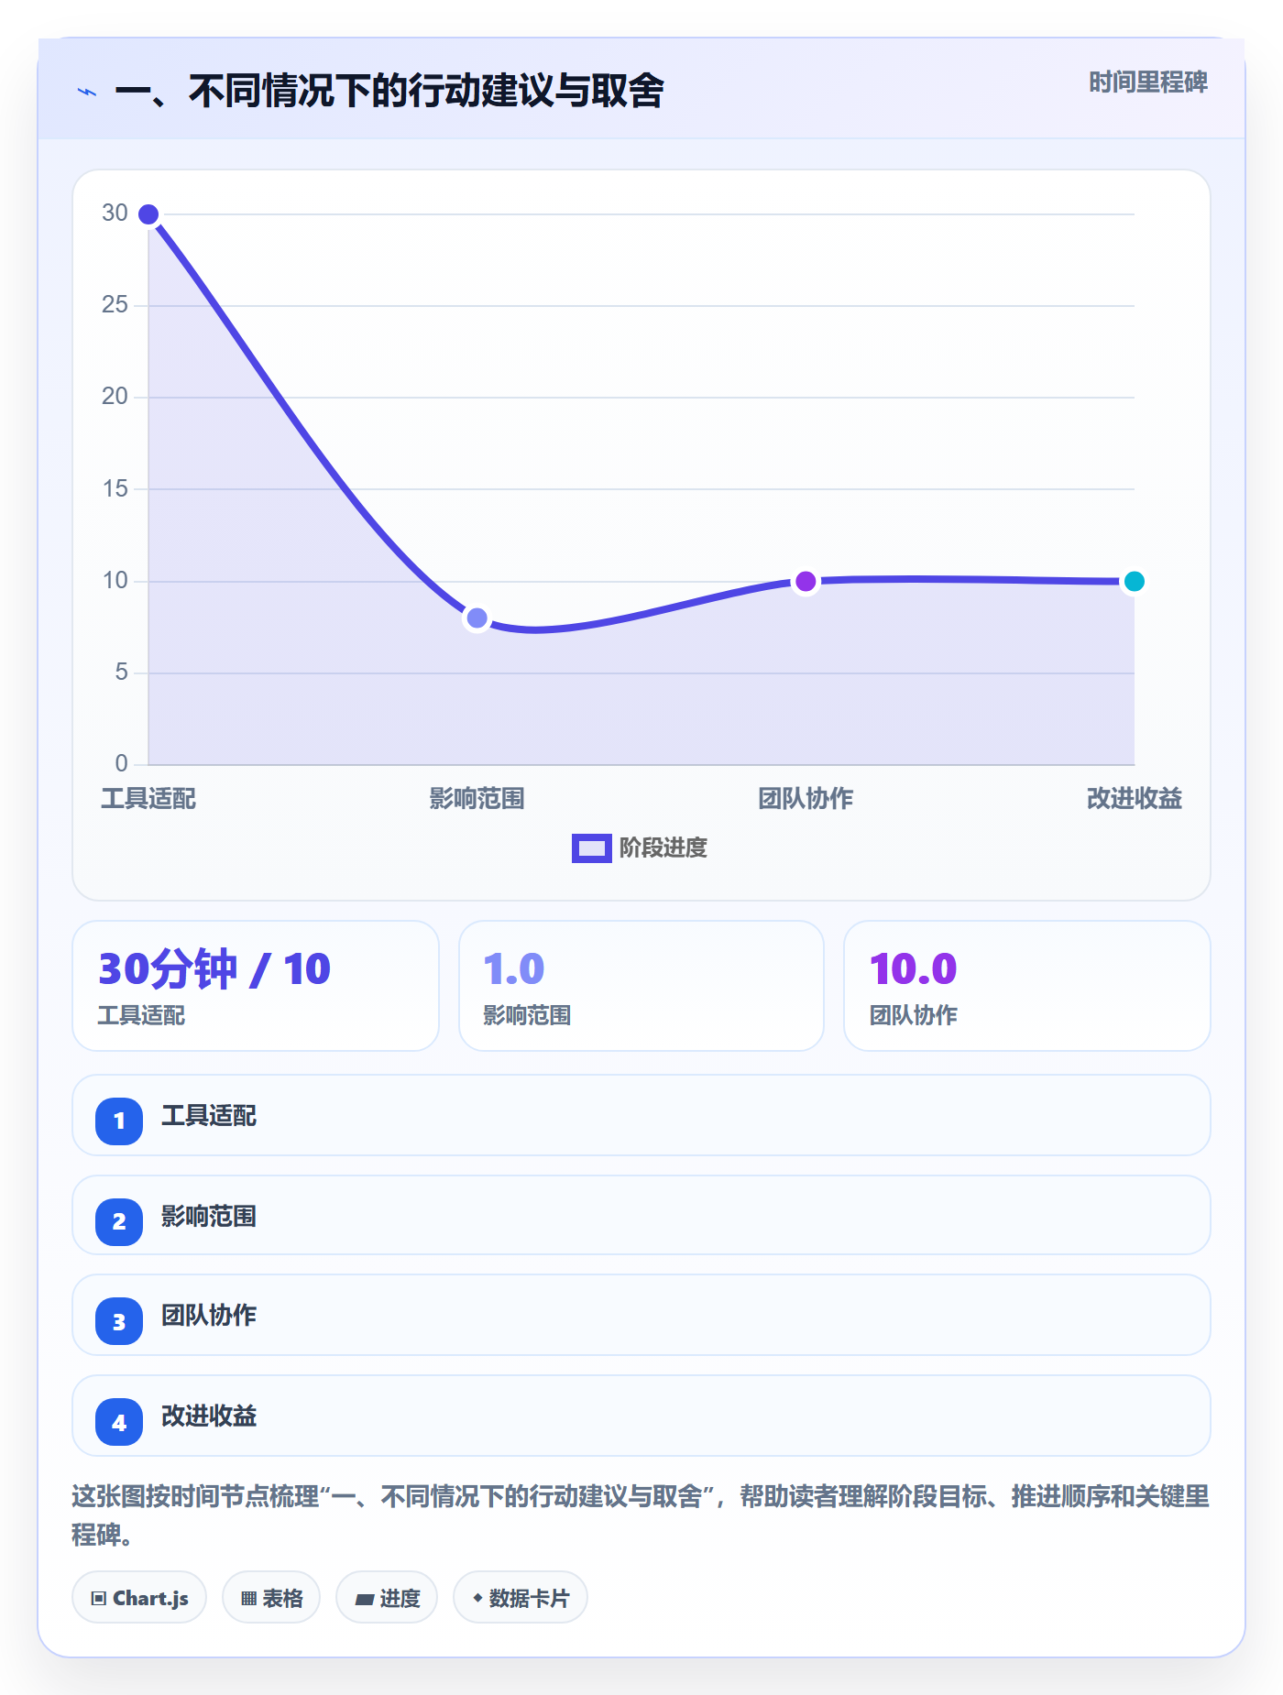Screen dimensions: 1283x1695
Task: Toggle the 阶段进度 legend item
Action: [x=640, y=847]
